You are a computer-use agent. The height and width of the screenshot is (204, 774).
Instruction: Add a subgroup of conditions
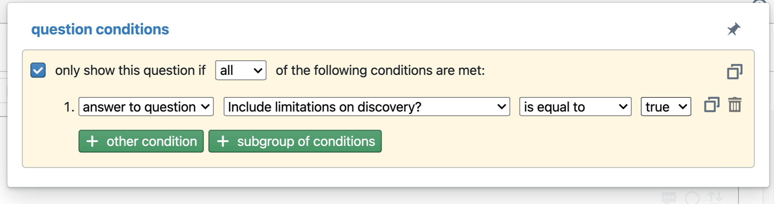tap(295, 141)
